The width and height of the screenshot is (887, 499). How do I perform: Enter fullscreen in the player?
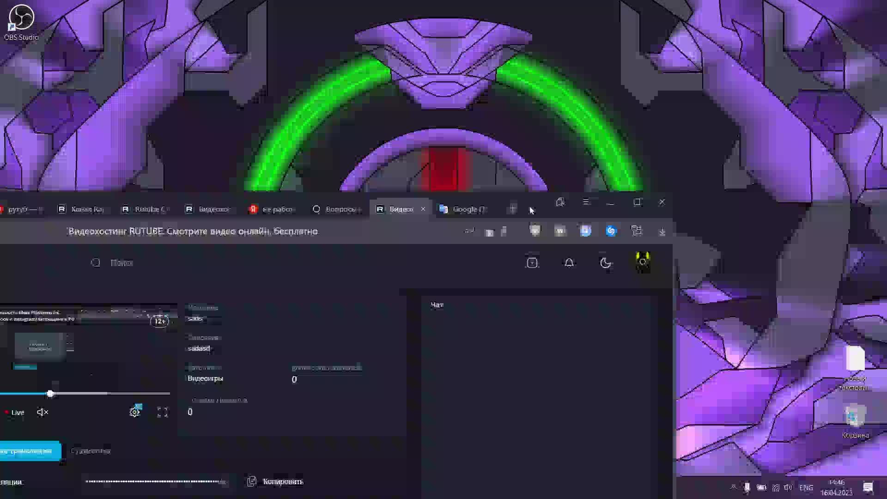pyautogui.click(x=163, y=412)
